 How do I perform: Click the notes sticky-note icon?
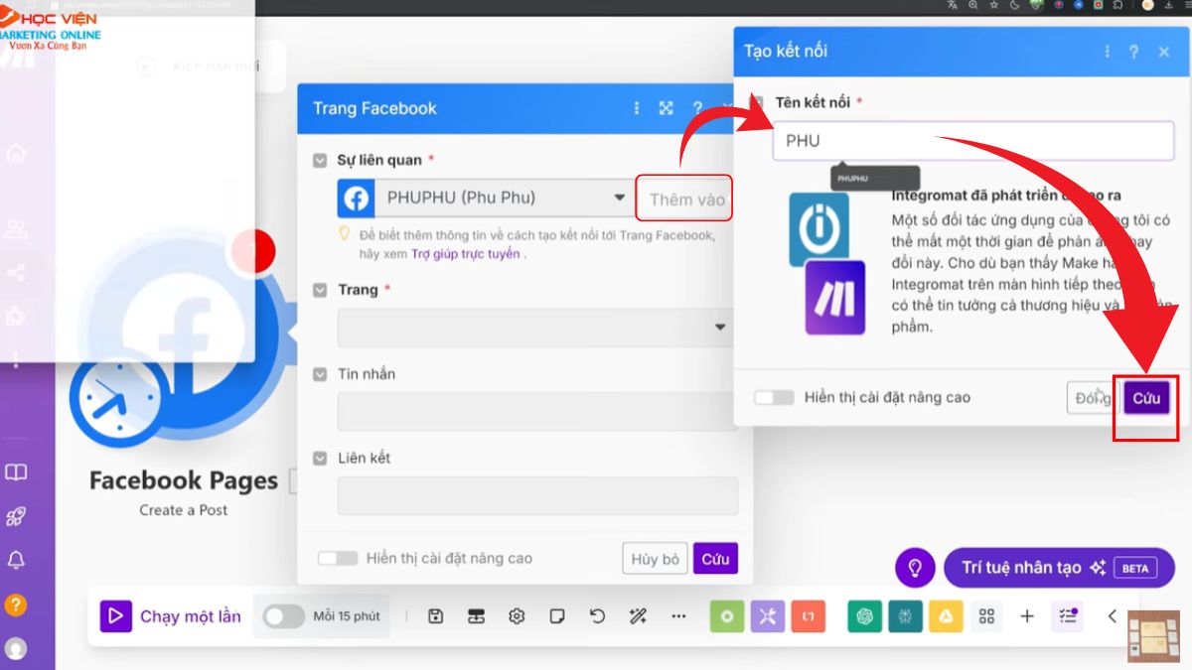point(557,616)
